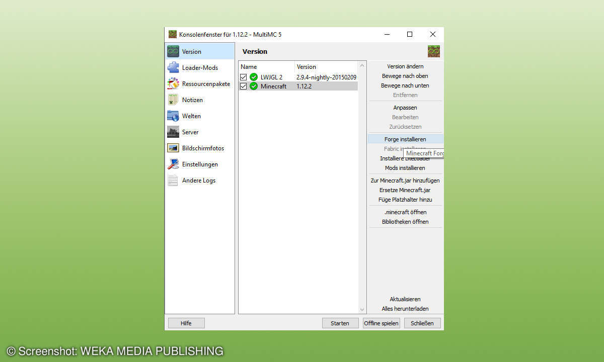
Task: Select the LWJGL 2 row name
Action: [x=271, y=77]
